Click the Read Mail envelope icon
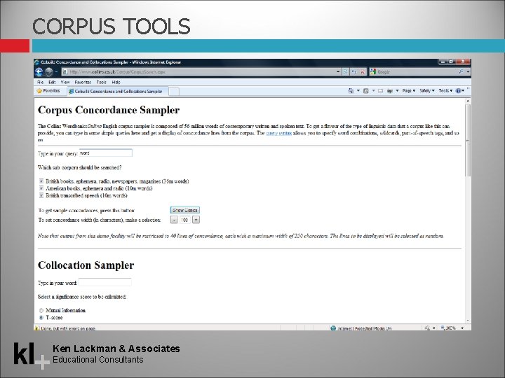 coord(380,91)
